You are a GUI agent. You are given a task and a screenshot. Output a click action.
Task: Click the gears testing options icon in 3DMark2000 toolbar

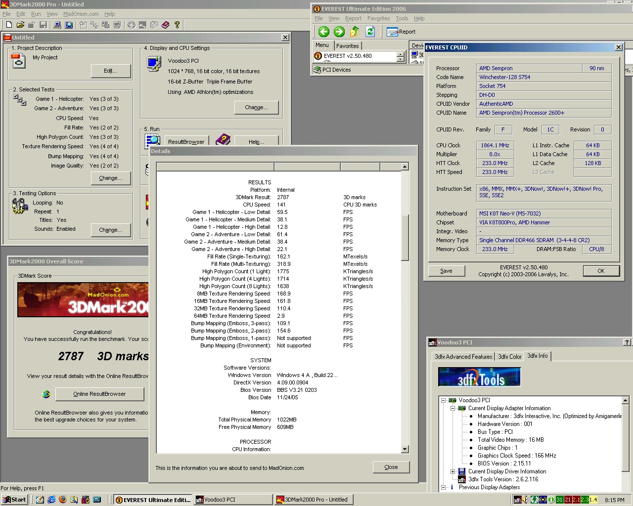pyautogui.click(x=105, y=25)
